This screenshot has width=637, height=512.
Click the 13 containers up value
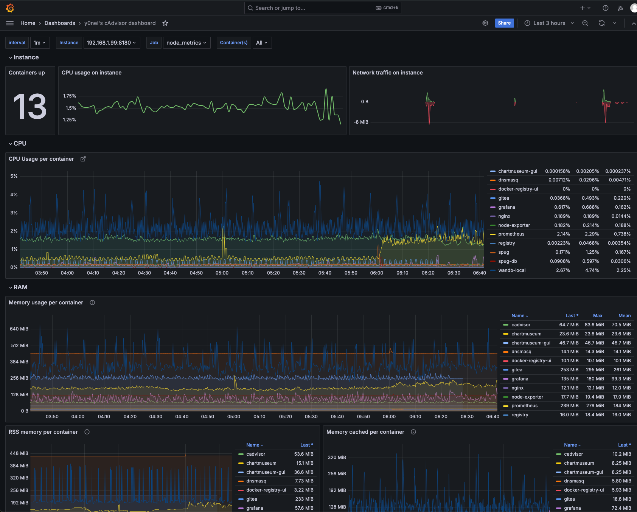[x=30, y=107]
